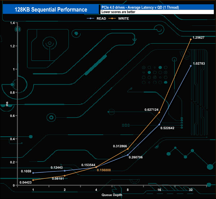The height and width of the screenshot is (199, 216).
Task: Click the ms y-axis title
Action: (7, 104)
